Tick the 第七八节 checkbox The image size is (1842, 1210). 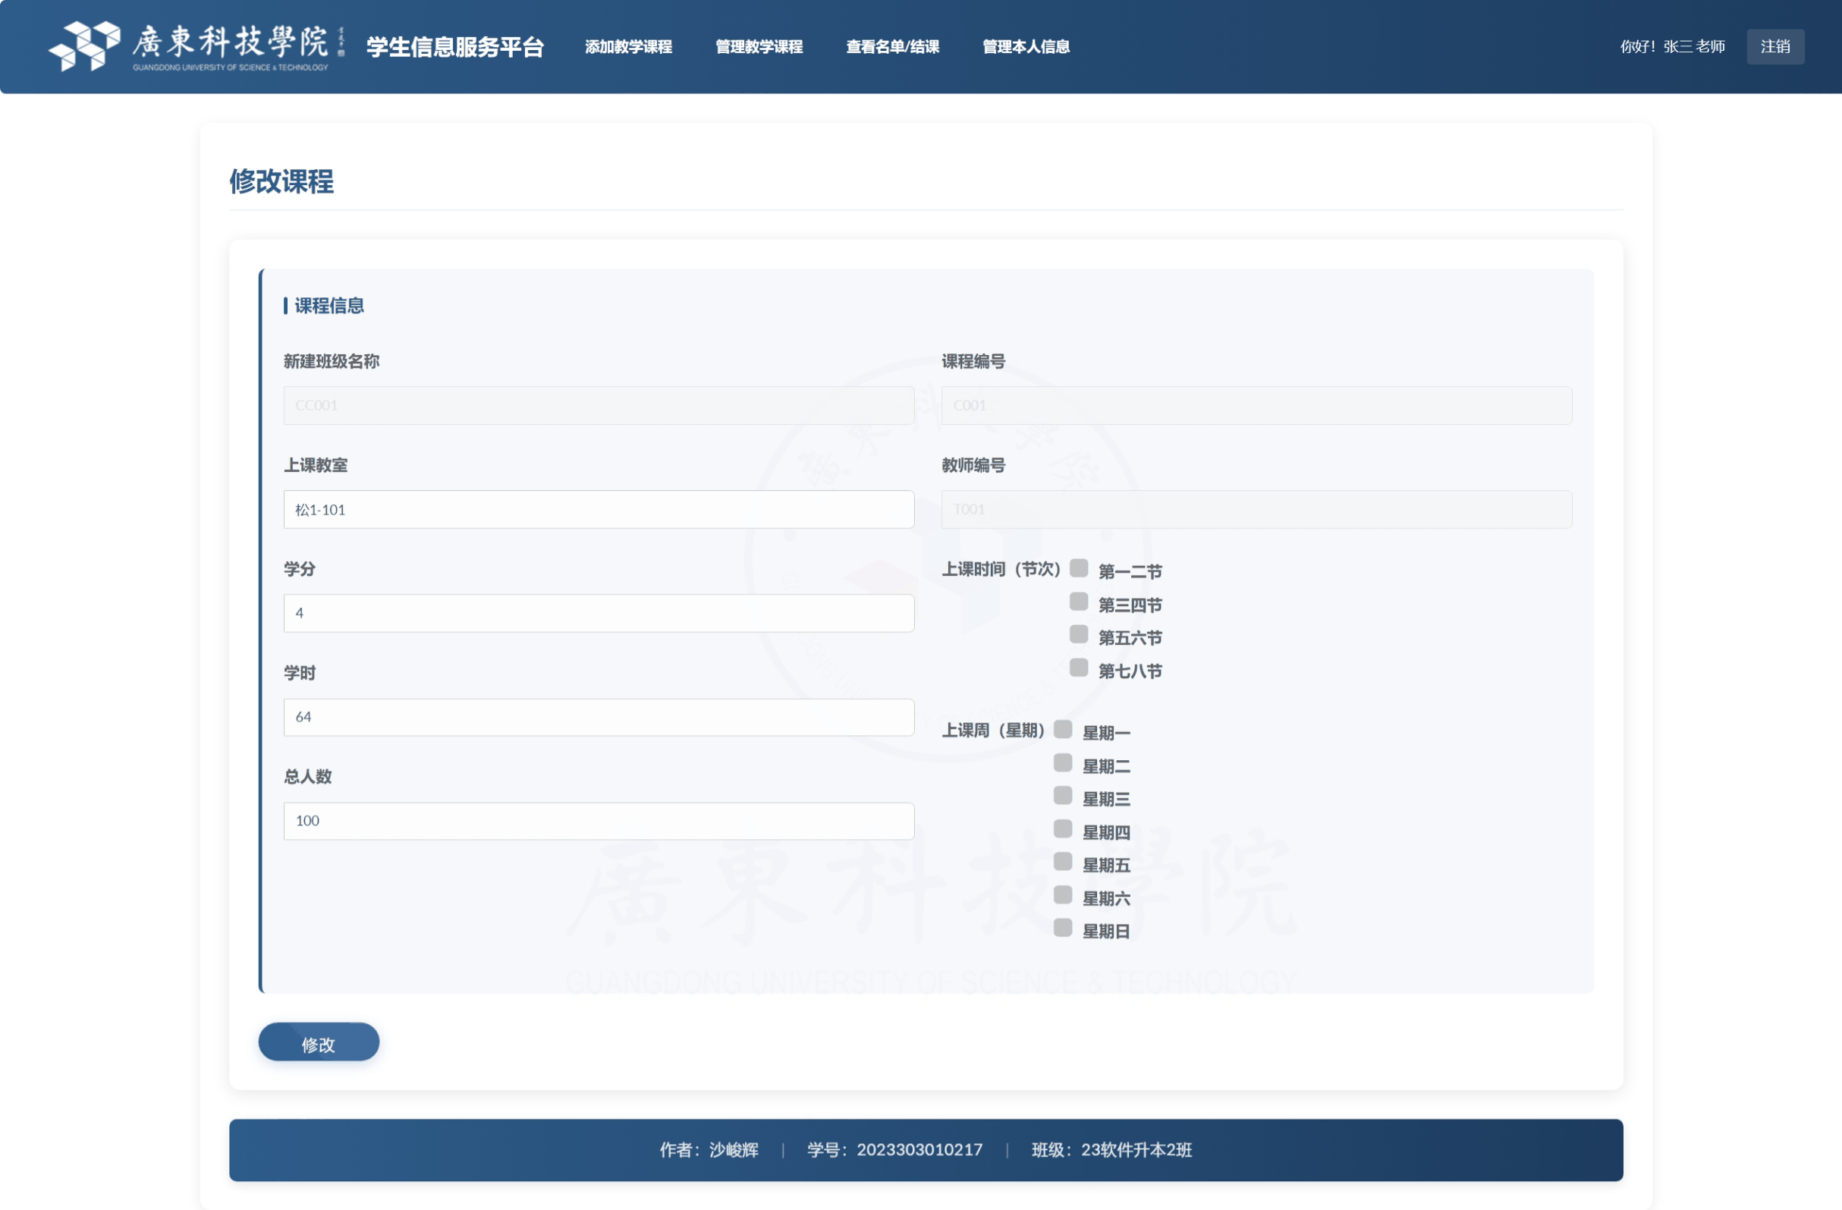point(1078,668)
